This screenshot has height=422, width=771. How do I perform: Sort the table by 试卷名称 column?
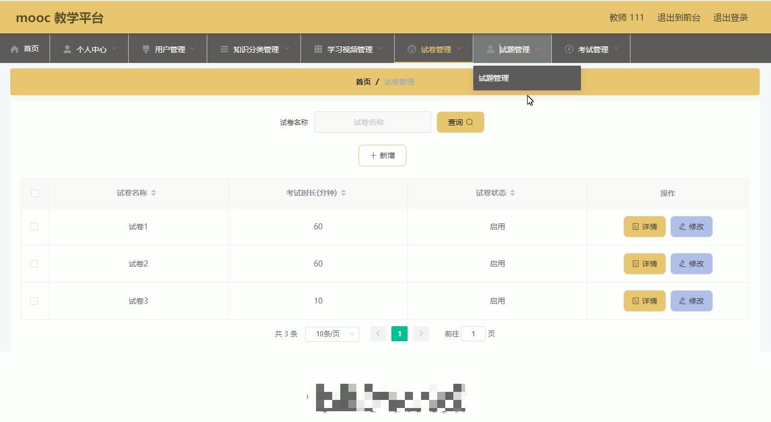[x=153, y=193]
